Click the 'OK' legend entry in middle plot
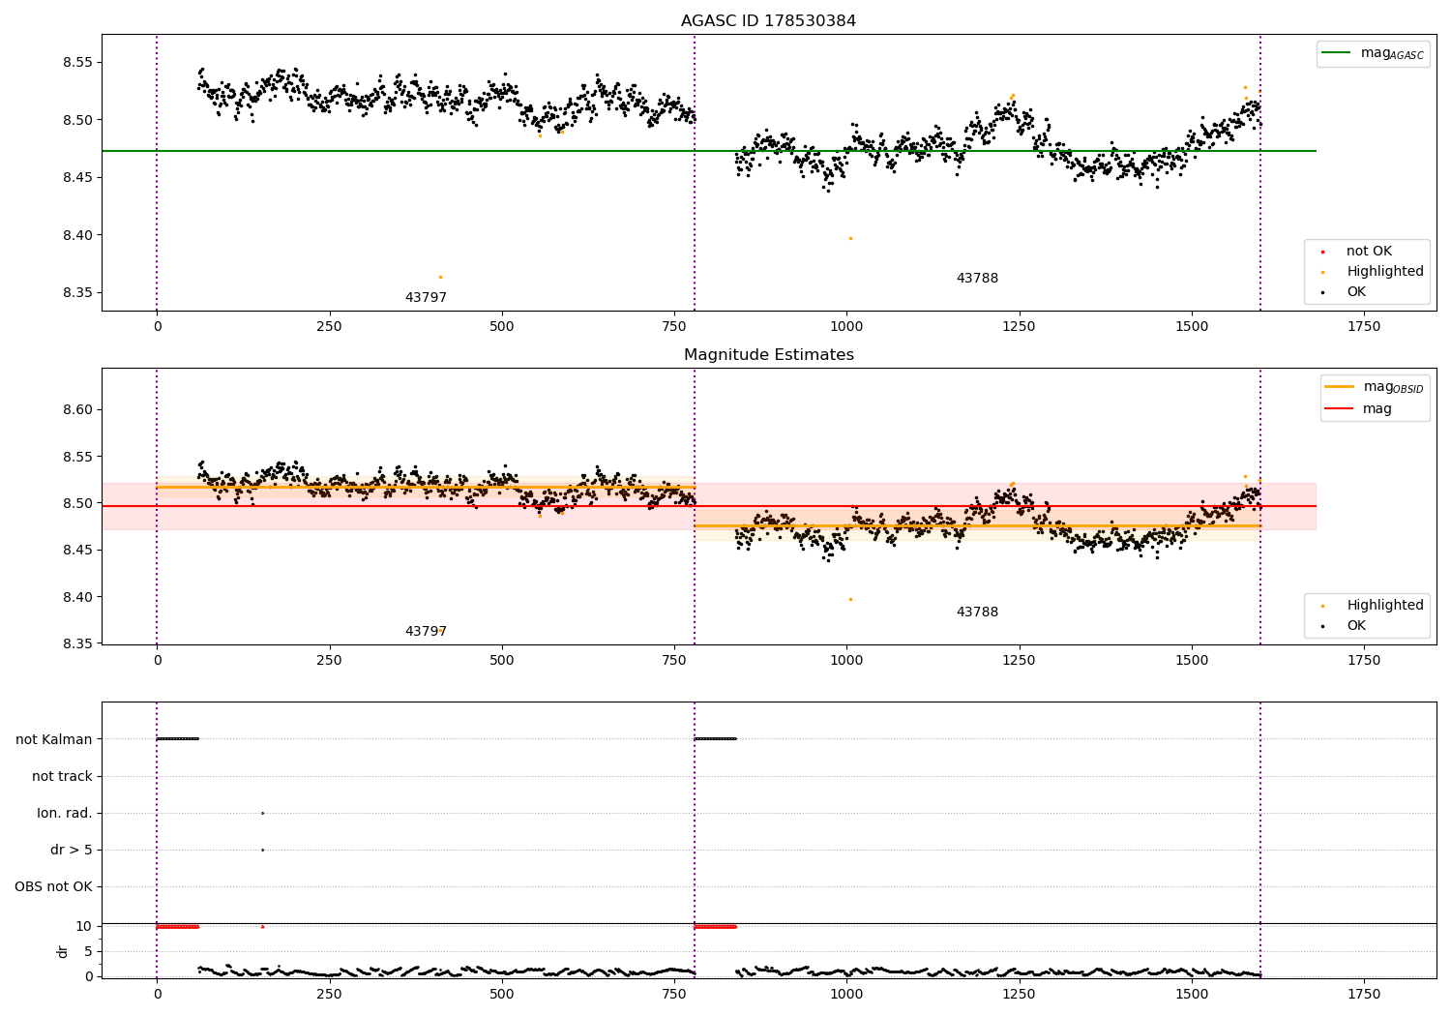The width and height of the screenshot is (1451, 1016). pos(1345,626)
